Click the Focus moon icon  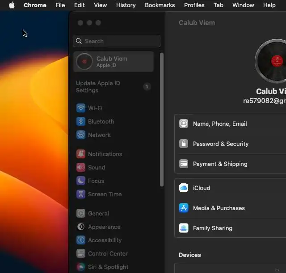coord(80,181)
